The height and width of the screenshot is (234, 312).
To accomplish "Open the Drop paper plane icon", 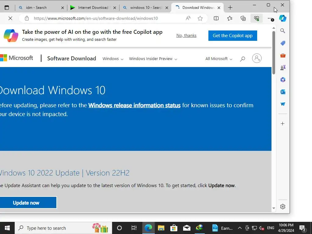I will tap(283, 104).
